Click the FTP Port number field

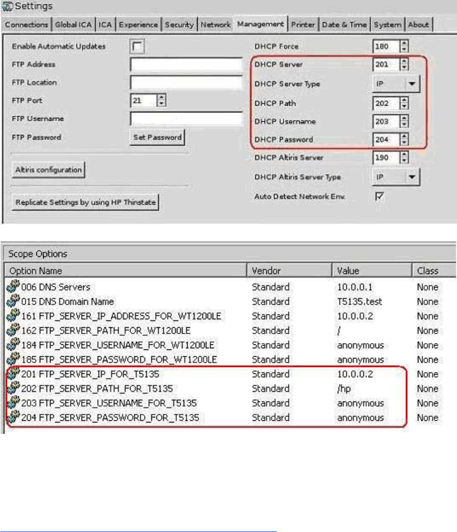coord(144,100)
